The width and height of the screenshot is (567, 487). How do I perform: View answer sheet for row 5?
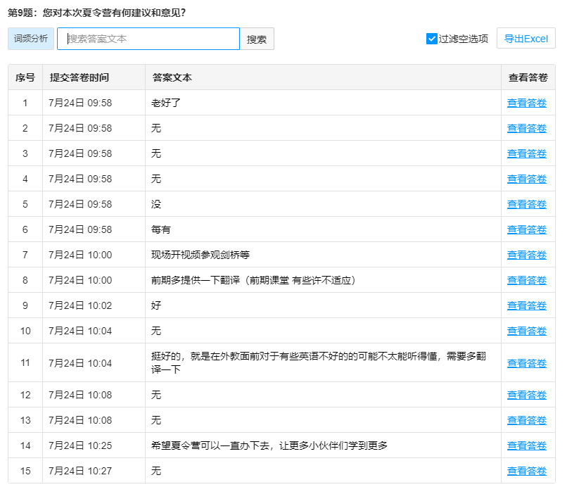[526, 204]
